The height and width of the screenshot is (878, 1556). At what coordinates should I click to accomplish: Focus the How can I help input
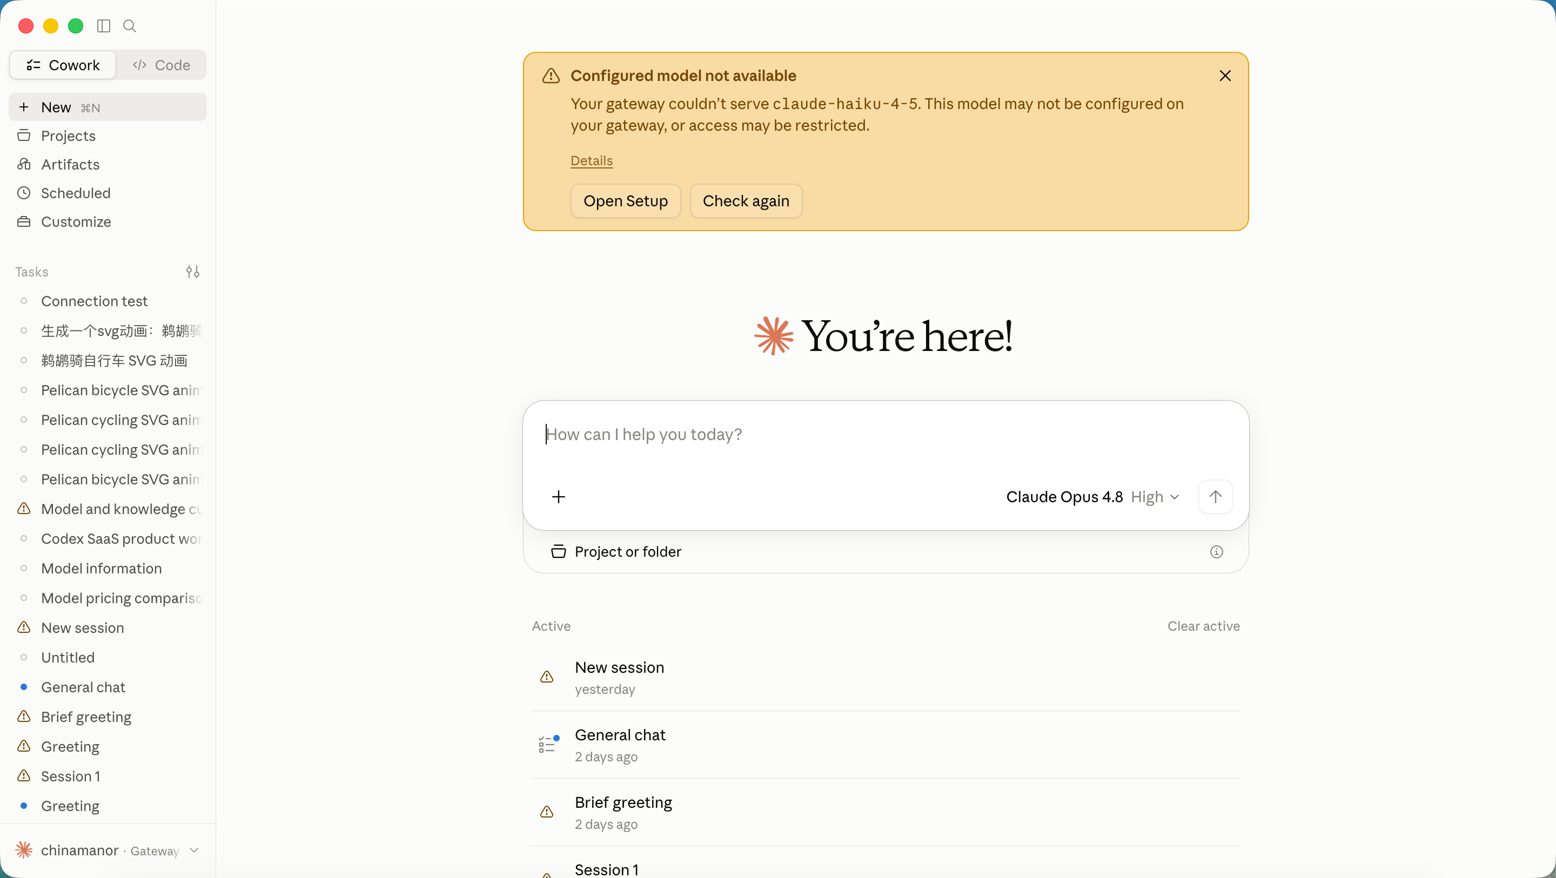(886, 435)
